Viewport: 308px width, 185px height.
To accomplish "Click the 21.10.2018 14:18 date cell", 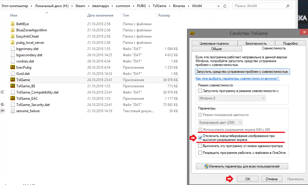I will tap(100, 111).
